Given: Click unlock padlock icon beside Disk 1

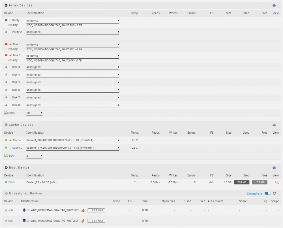Looking at the screenshot, I should point(11,44).
